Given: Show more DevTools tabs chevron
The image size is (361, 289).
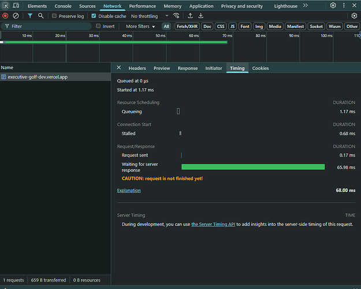Looking at the screenshot, I should coord(306,6).
